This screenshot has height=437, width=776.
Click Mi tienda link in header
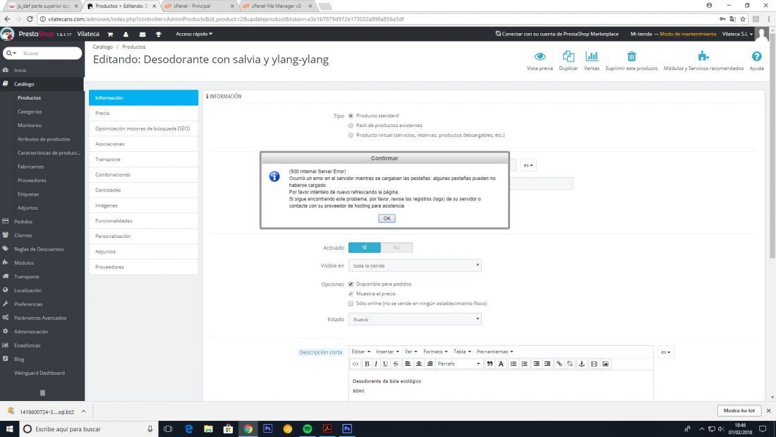(641, 34)
